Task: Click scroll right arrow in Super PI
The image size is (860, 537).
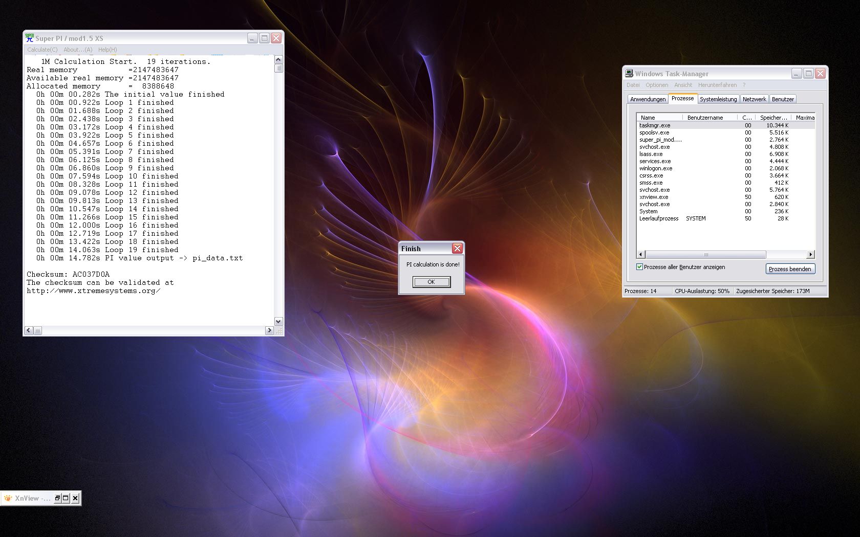Action: pyautogui.click(x=269, y=331)
